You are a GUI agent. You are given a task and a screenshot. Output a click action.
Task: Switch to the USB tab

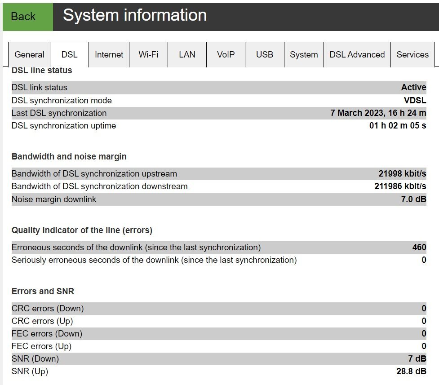[x=265, y=55]
